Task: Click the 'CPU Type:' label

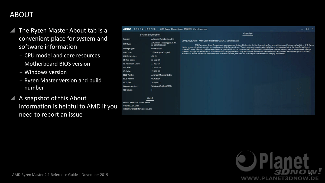Action: click(x=127, y=44)
